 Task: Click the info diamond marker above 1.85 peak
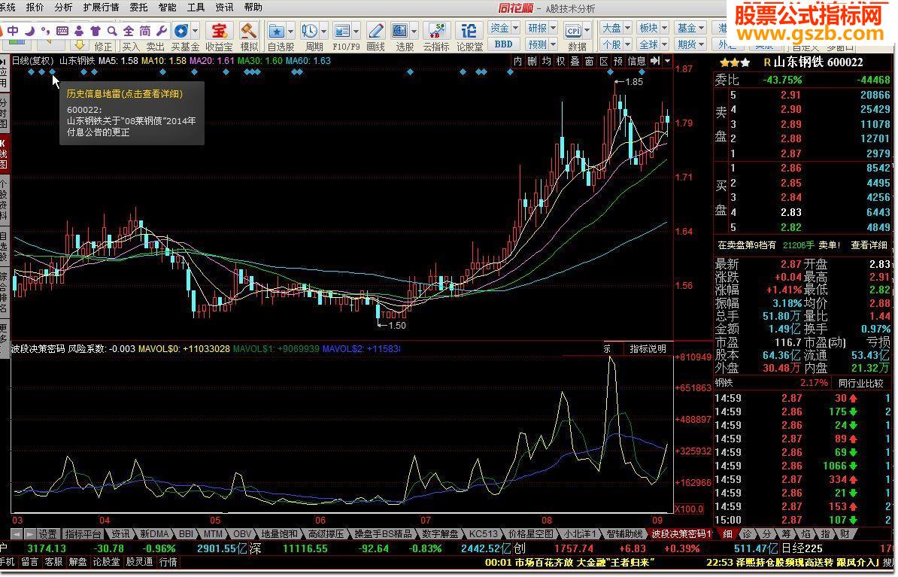pos(611,72)
